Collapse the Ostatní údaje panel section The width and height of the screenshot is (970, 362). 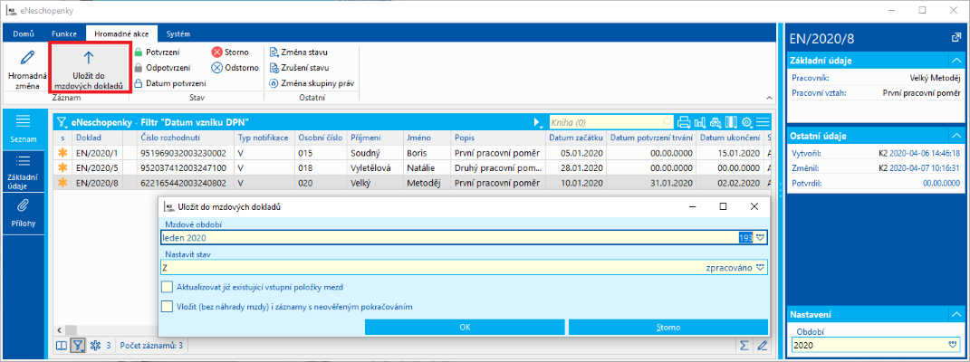(956, 136)
